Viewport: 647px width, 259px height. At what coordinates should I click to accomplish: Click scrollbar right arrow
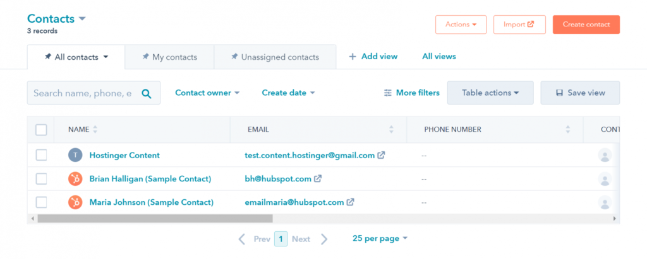point(614,218)
